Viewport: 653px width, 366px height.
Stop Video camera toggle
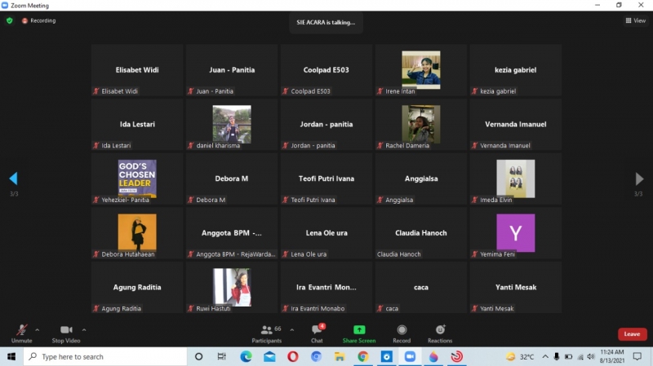66,332
